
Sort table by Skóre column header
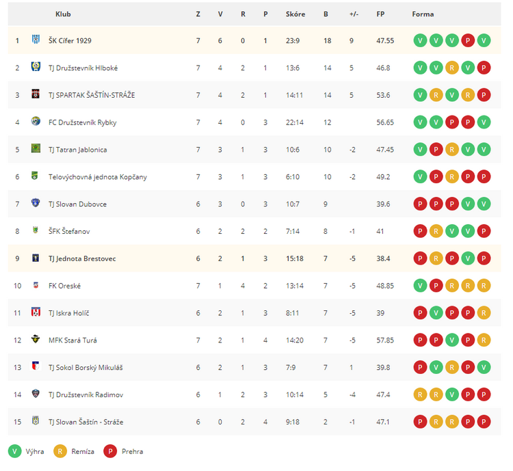295,14
